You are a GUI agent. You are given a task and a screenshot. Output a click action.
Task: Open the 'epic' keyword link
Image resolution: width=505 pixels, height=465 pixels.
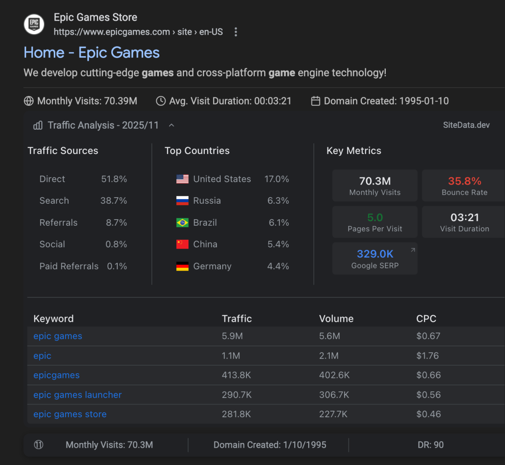pyautogui.click(x=42, y=356)
